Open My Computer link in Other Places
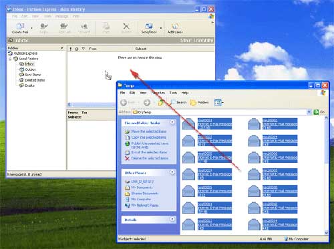Image resolution: width=334 pixels, height=249 pixels. (x=141, y=199)
